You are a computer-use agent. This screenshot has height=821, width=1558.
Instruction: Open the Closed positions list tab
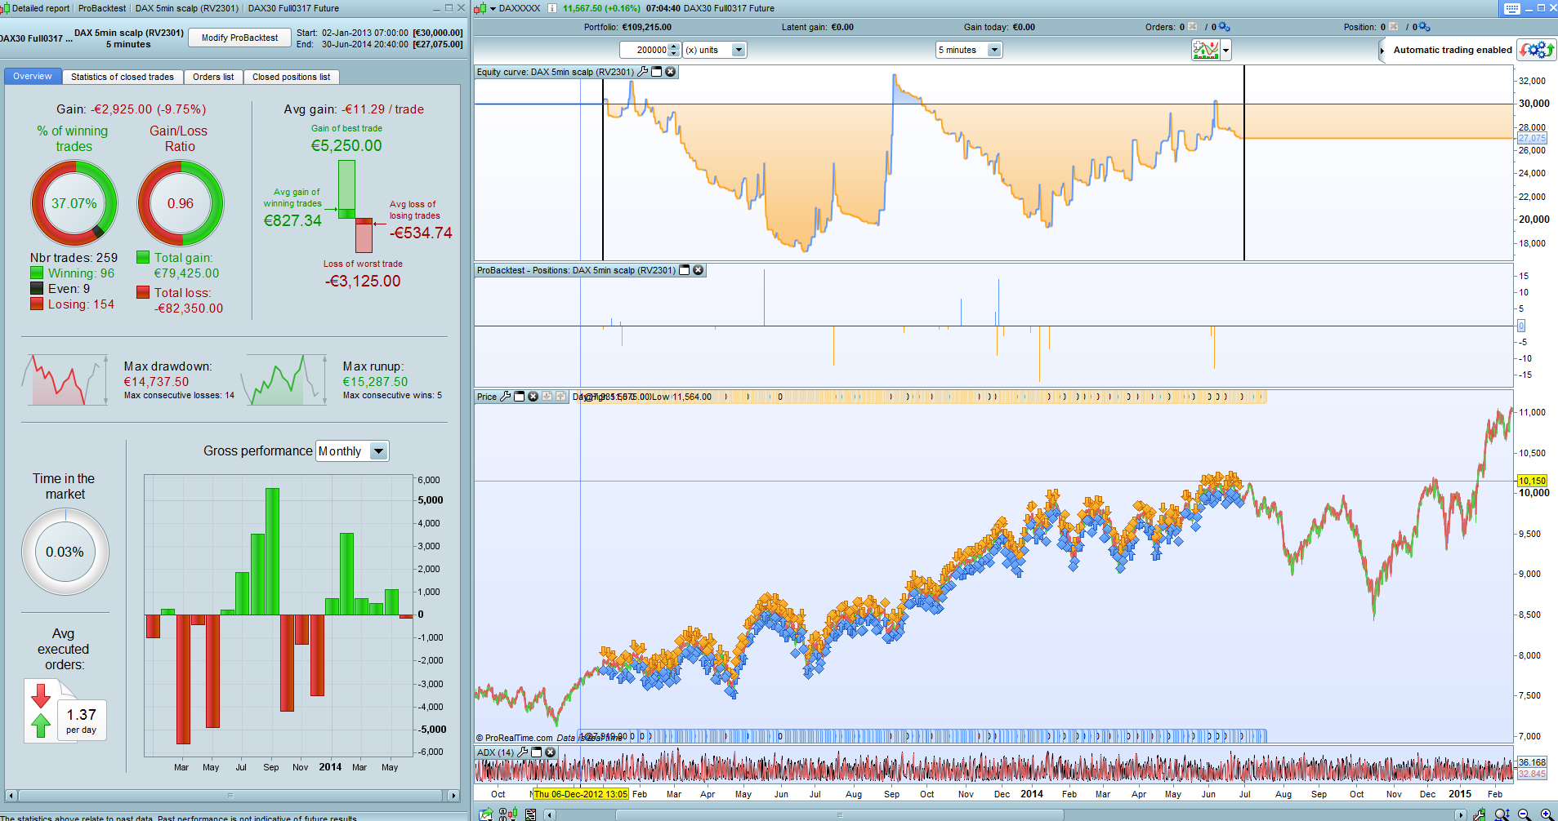pos(292,77)
